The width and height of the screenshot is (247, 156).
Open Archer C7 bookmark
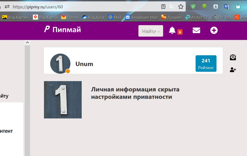197,17
